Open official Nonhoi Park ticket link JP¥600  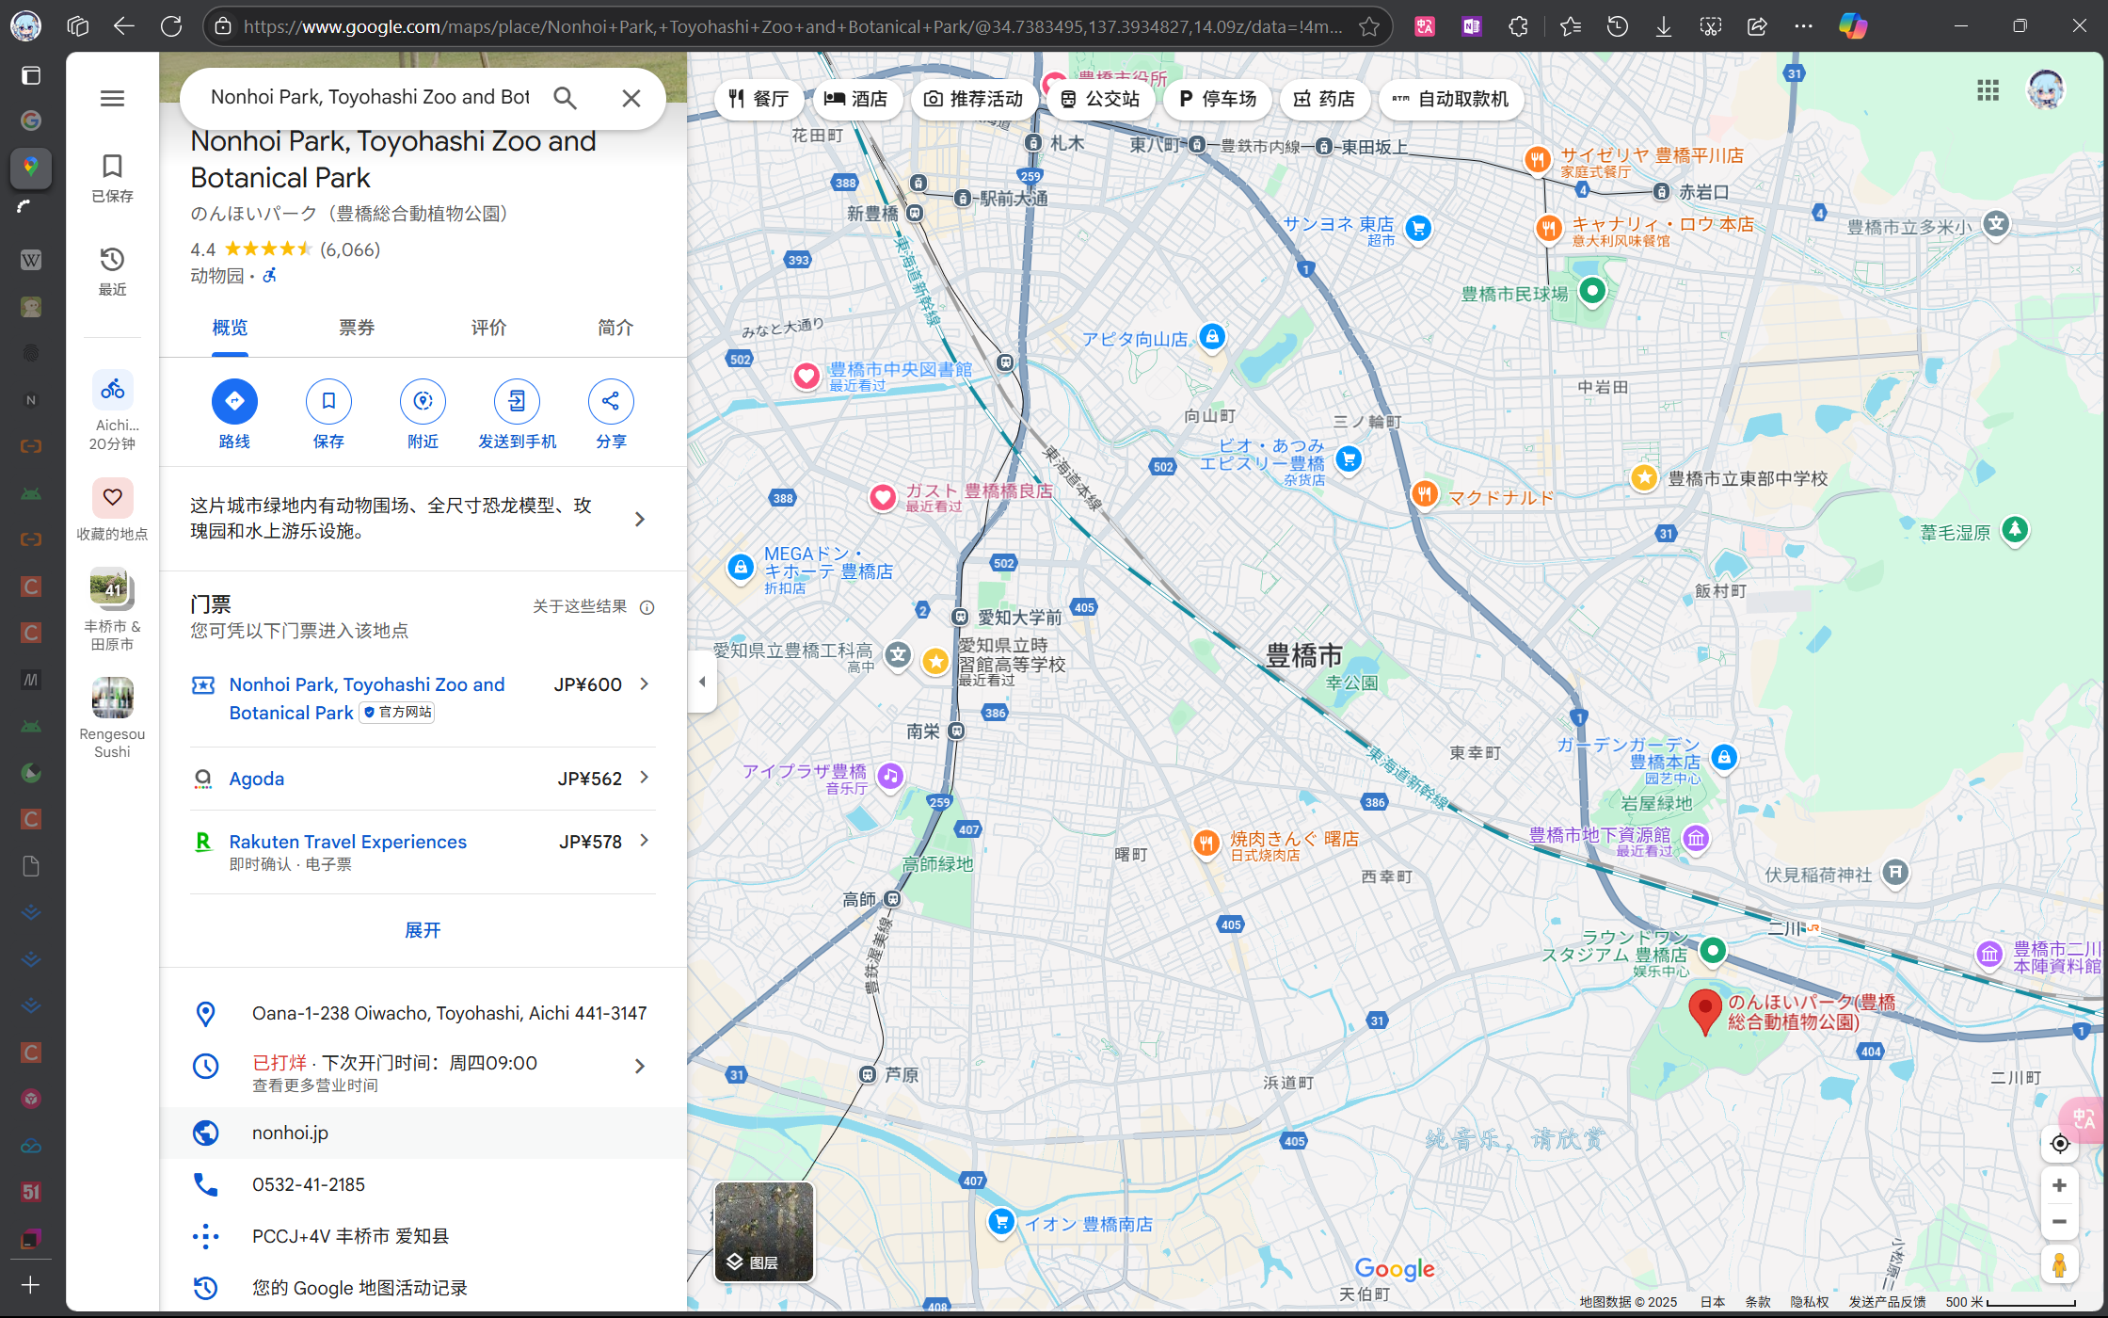pyautogui.click(x=423, y=699)
